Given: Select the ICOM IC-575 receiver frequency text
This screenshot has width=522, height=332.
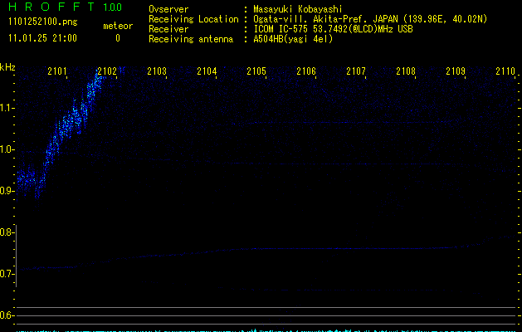Looking at the screenshot, I should tap(333, 29).
